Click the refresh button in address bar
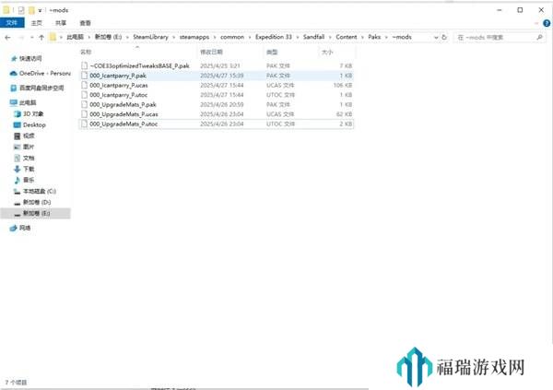Screen dimensions: 553x390 point(444,37)
